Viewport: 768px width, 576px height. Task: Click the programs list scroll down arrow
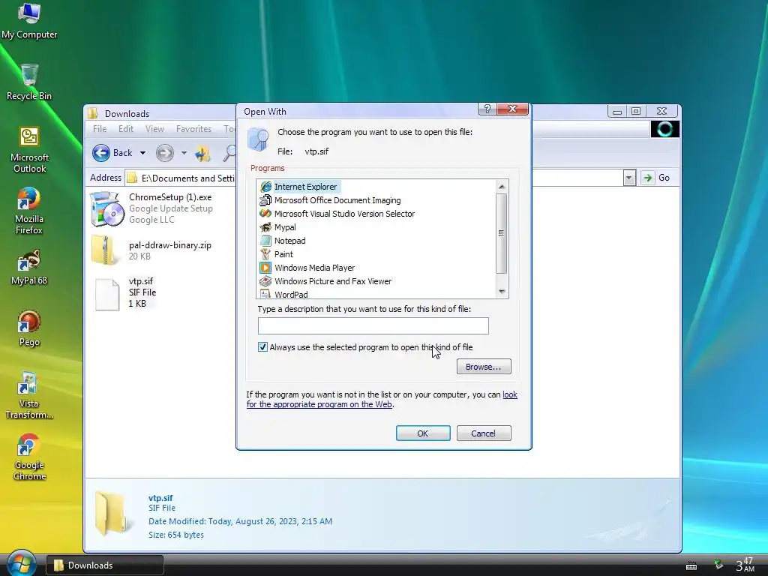pos(501,292)
